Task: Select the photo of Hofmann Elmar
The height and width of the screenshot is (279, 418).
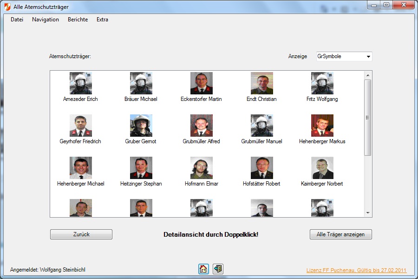Action: tap(202, 168)
